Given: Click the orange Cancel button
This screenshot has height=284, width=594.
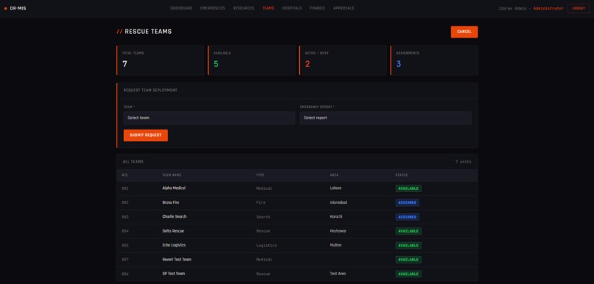Looking at the screenshot, I should coord(464,32).
